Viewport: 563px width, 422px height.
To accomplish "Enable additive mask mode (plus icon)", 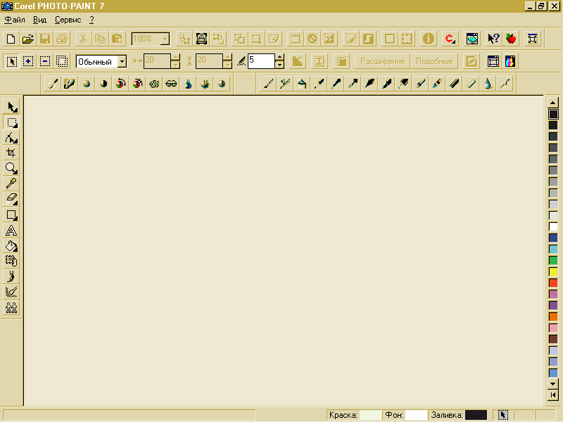I will pyautogui.click(x=28, y=61).
